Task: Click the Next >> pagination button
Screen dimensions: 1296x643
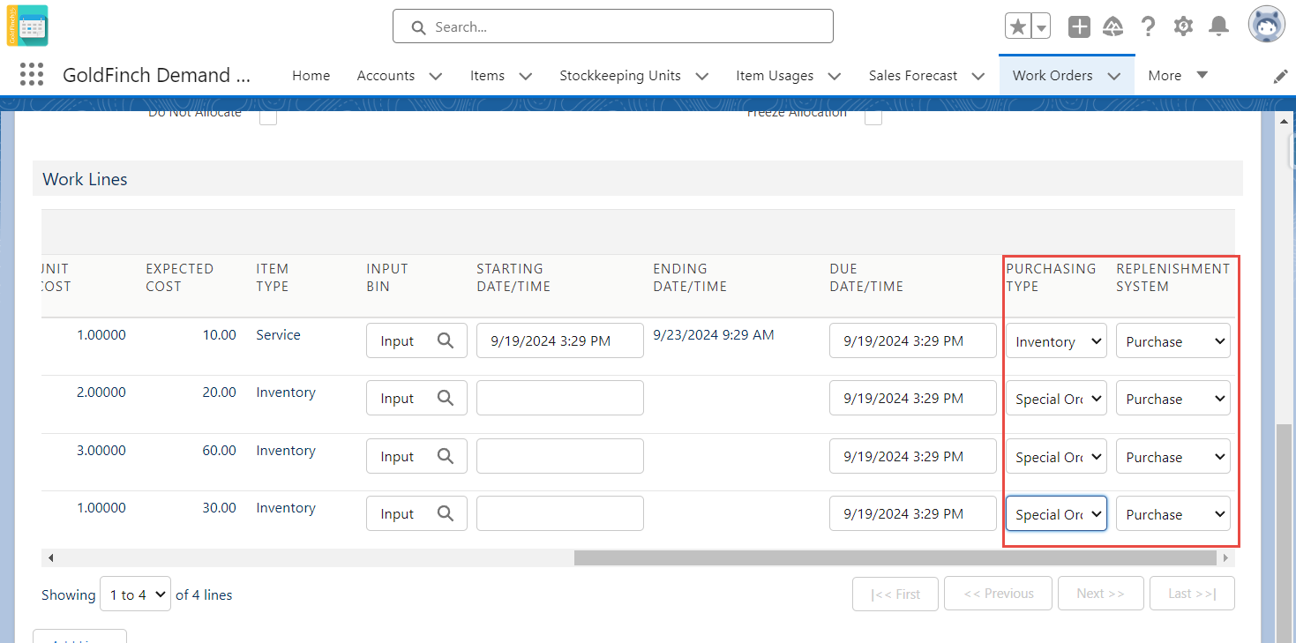Action: coord(1100,594)
